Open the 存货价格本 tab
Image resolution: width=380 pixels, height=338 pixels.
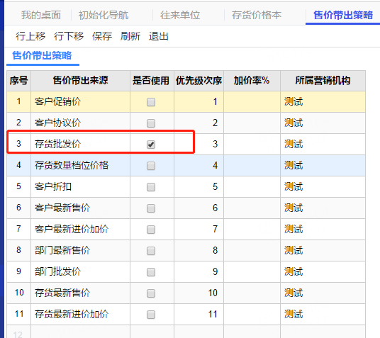click(x=257, y=15)
